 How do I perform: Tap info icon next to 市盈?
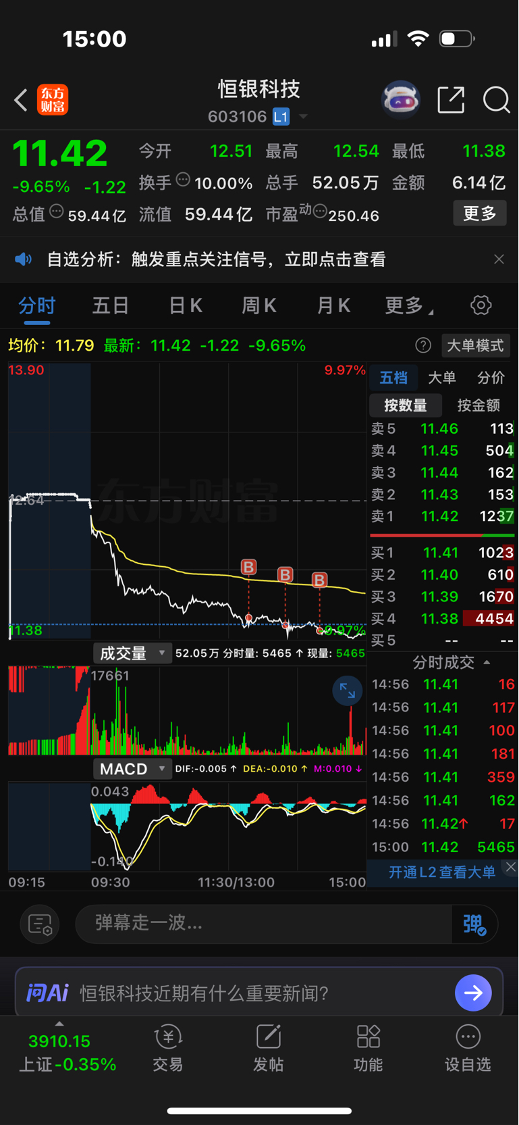click(320, 211)
